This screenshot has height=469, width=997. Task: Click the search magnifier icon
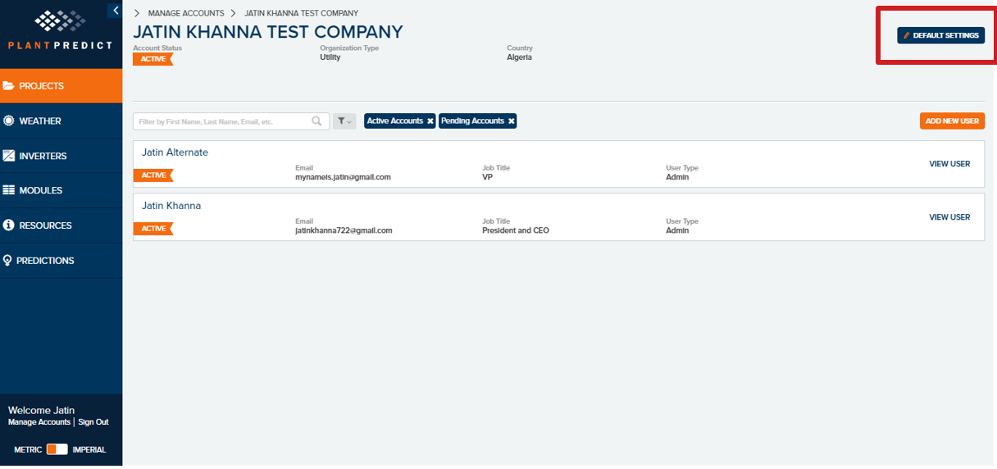317,121
